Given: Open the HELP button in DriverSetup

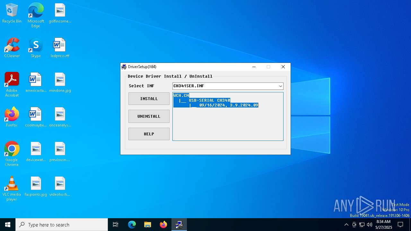Looking at the screenshot, I should (149, 134).
